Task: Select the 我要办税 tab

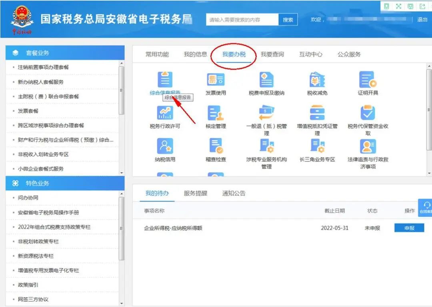Action: point(234,54)
